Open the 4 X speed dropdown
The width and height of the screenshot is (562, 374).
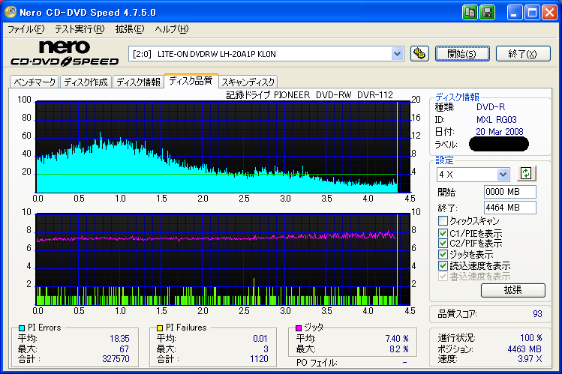[503, 175]
